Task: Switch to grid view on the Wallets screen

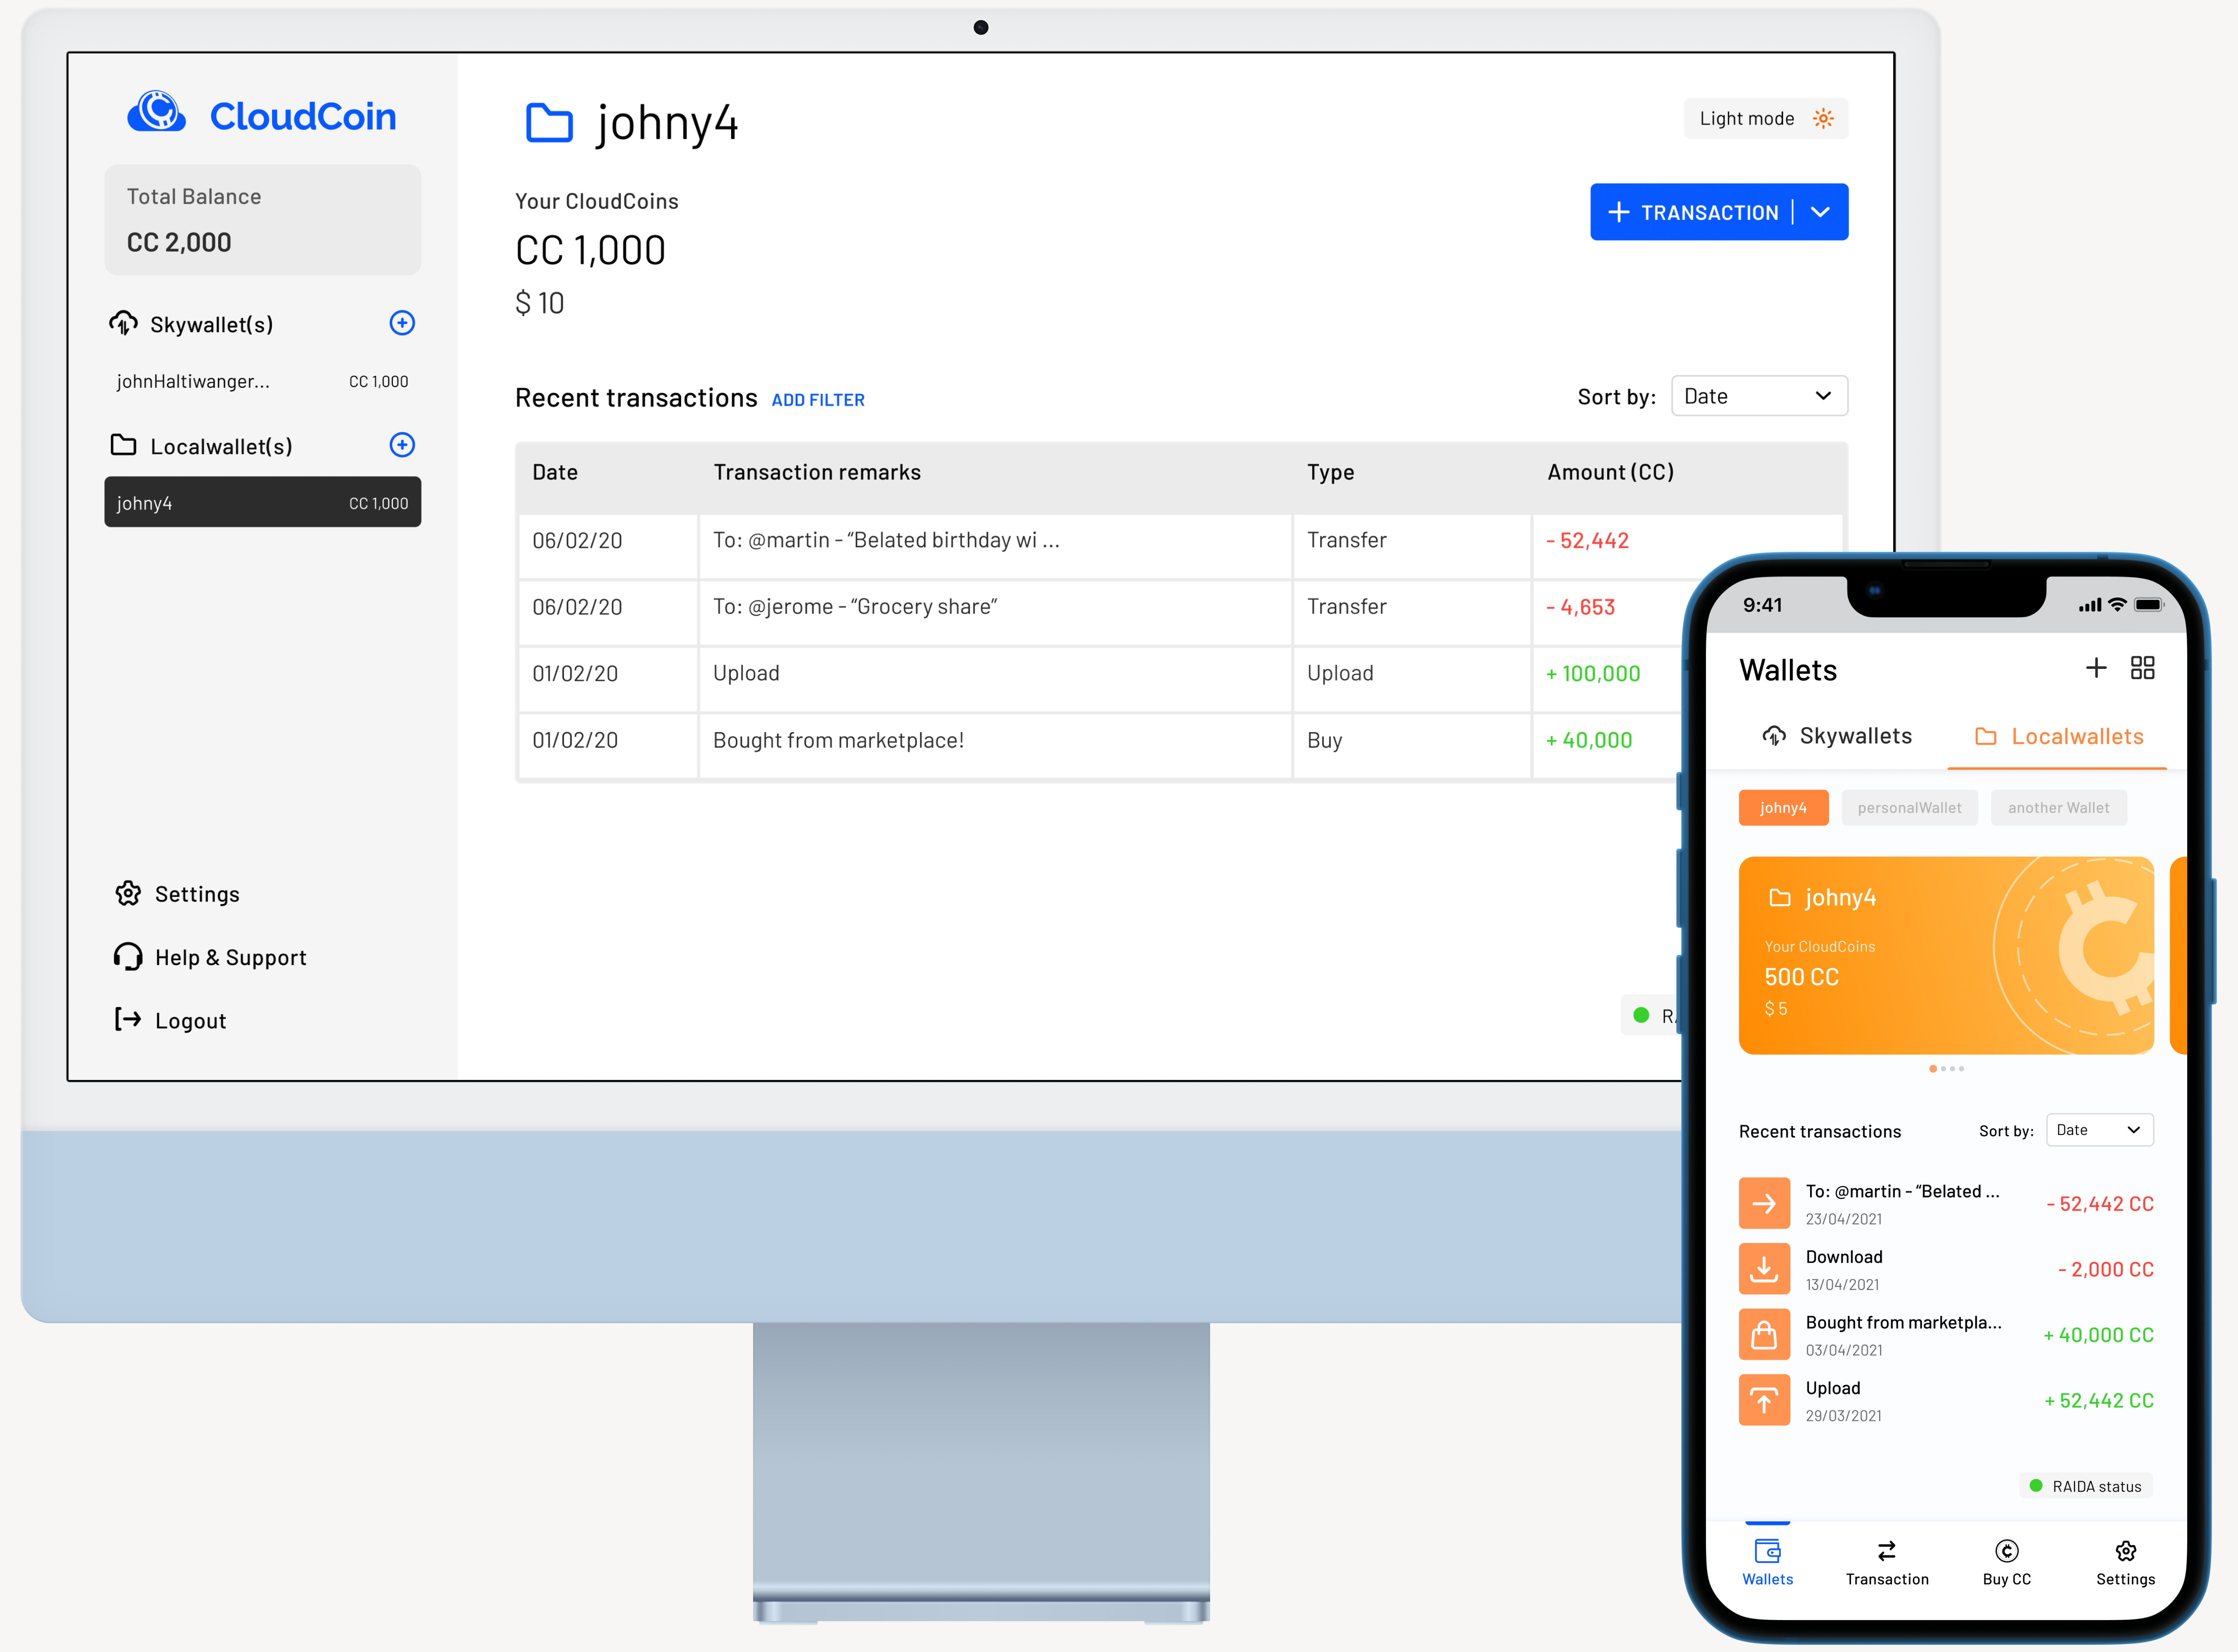Action: click(x=2142, y=667)
